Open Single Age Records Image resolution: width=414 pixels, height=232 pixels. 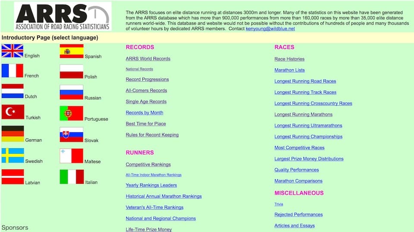pos(146,101)
